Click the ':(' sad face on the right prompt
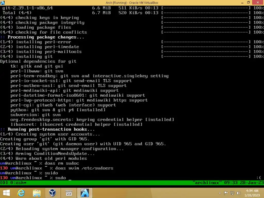Screen dimensions: 264x198 pyautogui.click(x=259, y=178)
